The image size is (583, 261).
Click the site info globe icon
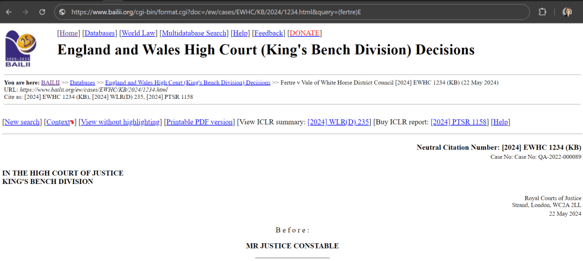point(62,12)
